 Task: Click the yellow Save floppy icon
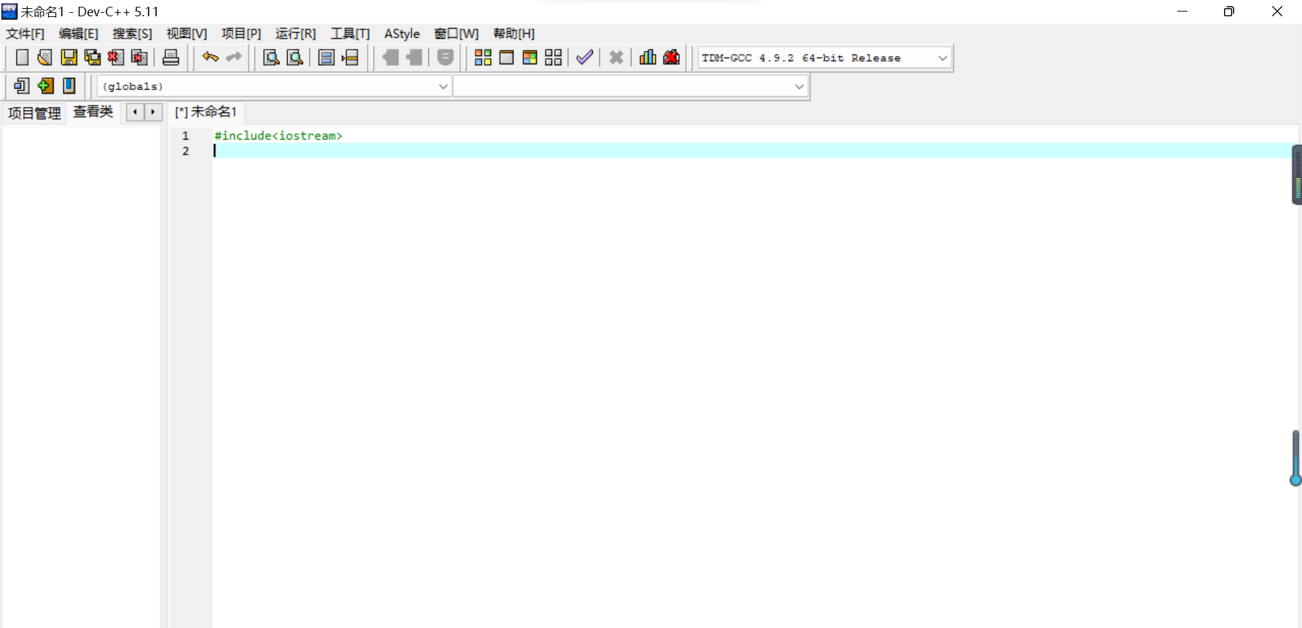pyautogui.click(x=68, y=58)
